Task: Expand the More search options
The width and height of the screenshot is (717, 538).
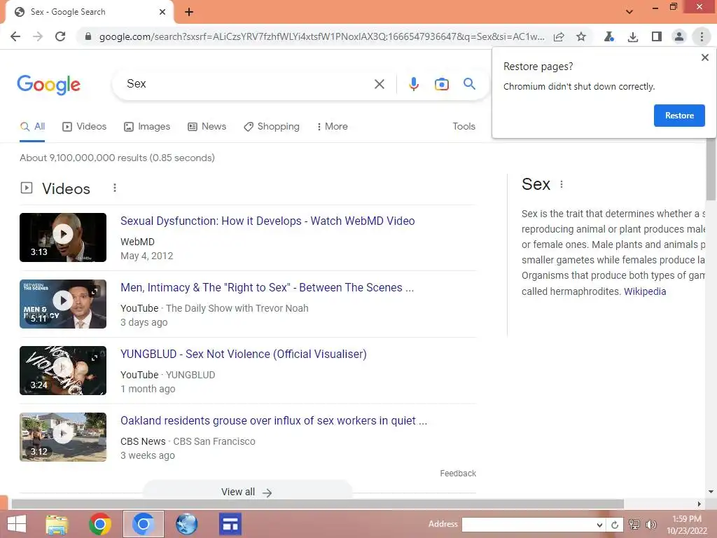Action: [333, 127]
